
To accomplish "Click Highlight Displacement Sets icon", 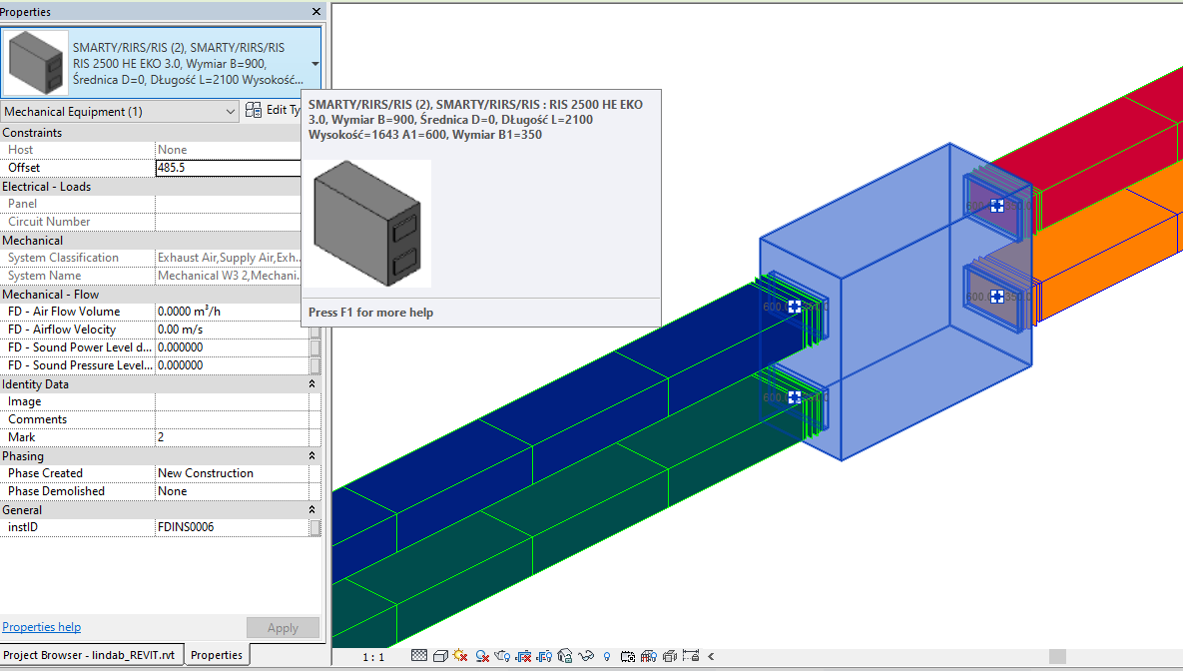I will click(669, 656).
